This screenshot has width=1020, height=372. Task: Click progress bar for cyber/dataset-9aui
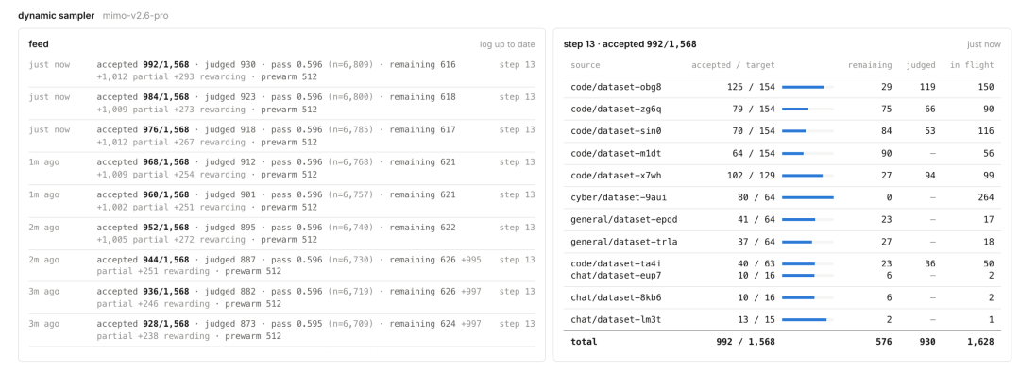tap(807, 197)
